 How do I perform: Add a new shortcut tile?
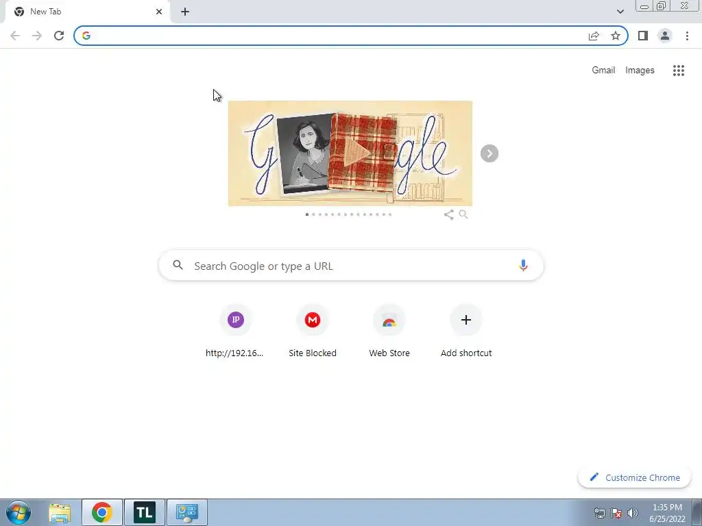pos(466,331)
